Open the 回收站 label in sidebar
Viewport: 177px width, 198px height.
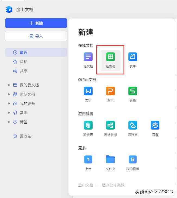tap(25, 136)
